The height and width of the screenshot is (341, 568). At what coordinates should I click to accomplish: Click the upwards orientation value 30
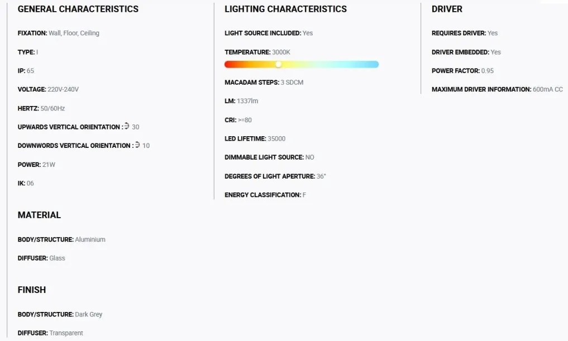pos(136,127)
